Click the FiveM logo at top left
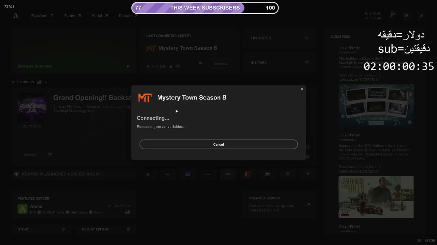437x245 pixels. [x=16, y=16]
